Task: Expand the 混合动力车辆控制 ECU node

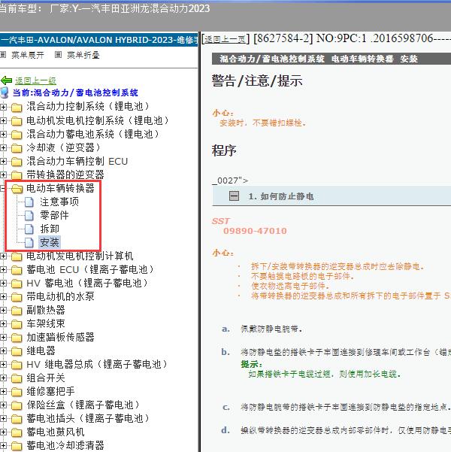Action: (3, 162)
